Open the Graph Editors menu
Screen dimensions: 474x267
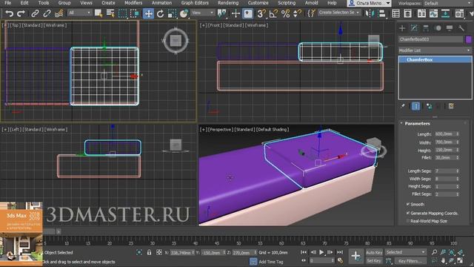[195, 3]
